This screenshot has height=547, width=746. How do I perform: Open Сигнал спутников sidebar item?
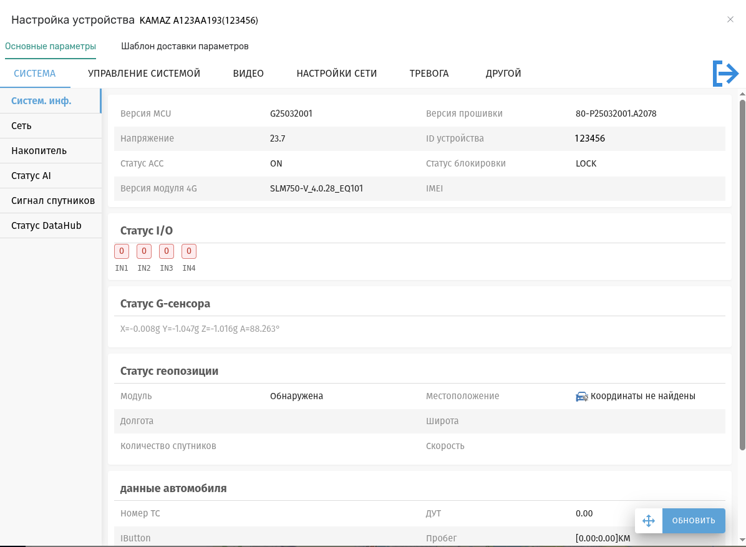[x=53, y=201]
